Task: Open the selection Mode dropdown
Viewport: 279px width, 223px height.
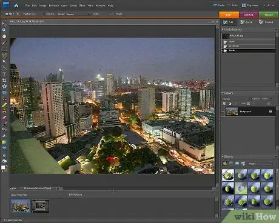Action: 78,14
